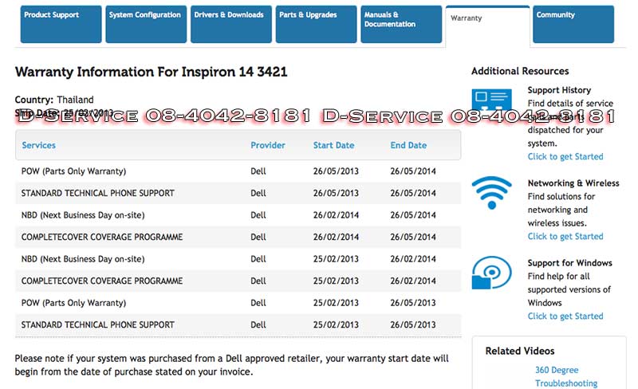Click Support for Windows 'Click to get Started' link
The height and width of the screenshot is (389, 638).
565,316
